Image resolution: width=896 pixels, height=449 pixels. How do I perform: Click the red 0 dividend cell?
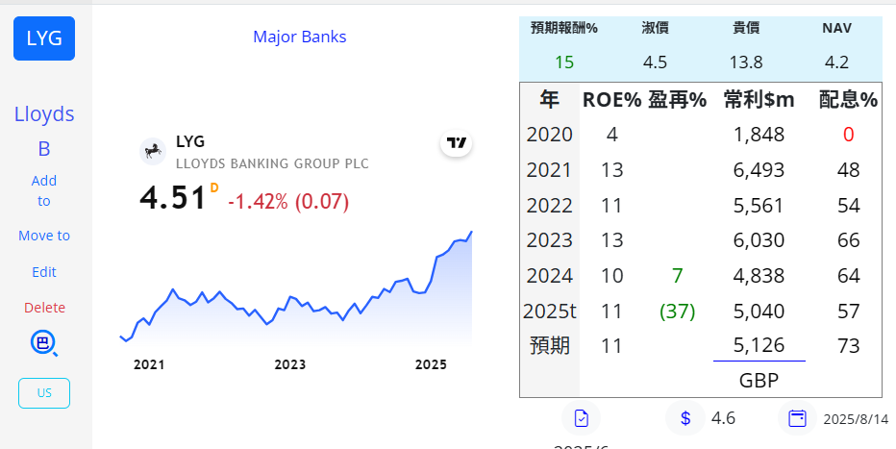pyautogui.click(x=848, y=135)
